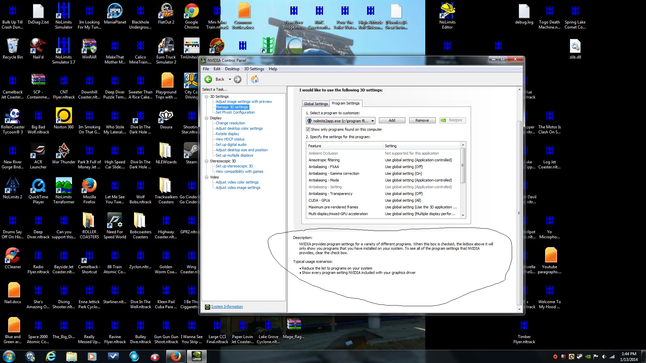The width and height of the screenshot is (646, 363).
Task: Click the green Back arrow icon
Action: (x=208, y=79)
